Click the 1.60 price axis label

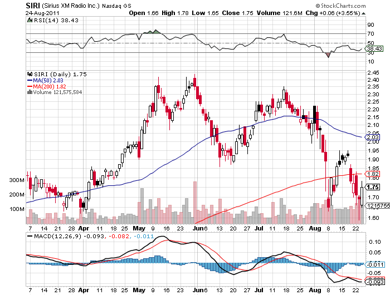click(x=373, y=218)
